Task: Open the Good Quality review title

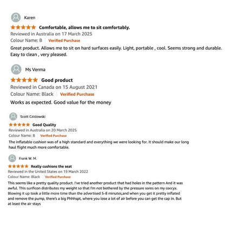Action: click(x=44, y=125)
